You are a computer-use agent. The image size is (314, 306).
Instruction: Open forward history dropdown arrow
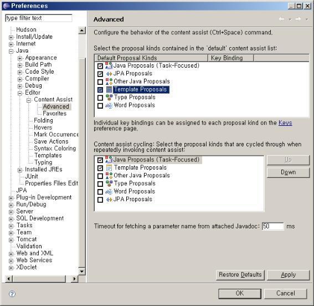[x=307, y=19]
